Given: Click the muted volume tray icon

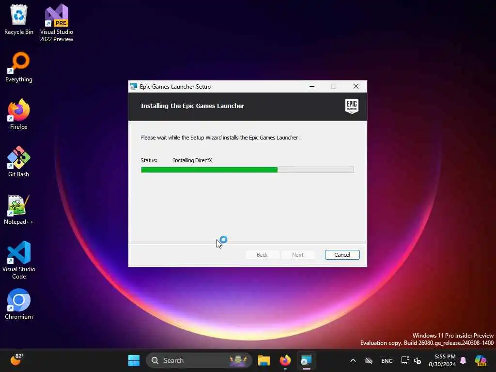Looking at the screenshot, I should 418,360.
